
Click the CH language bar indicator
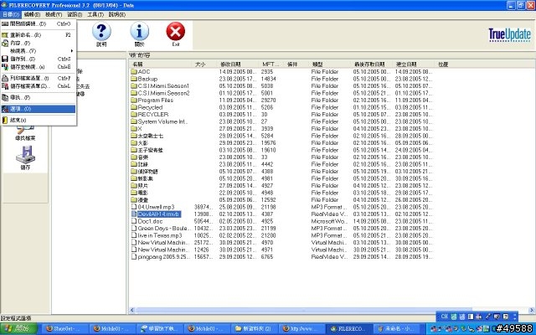(x=444, y=317)
